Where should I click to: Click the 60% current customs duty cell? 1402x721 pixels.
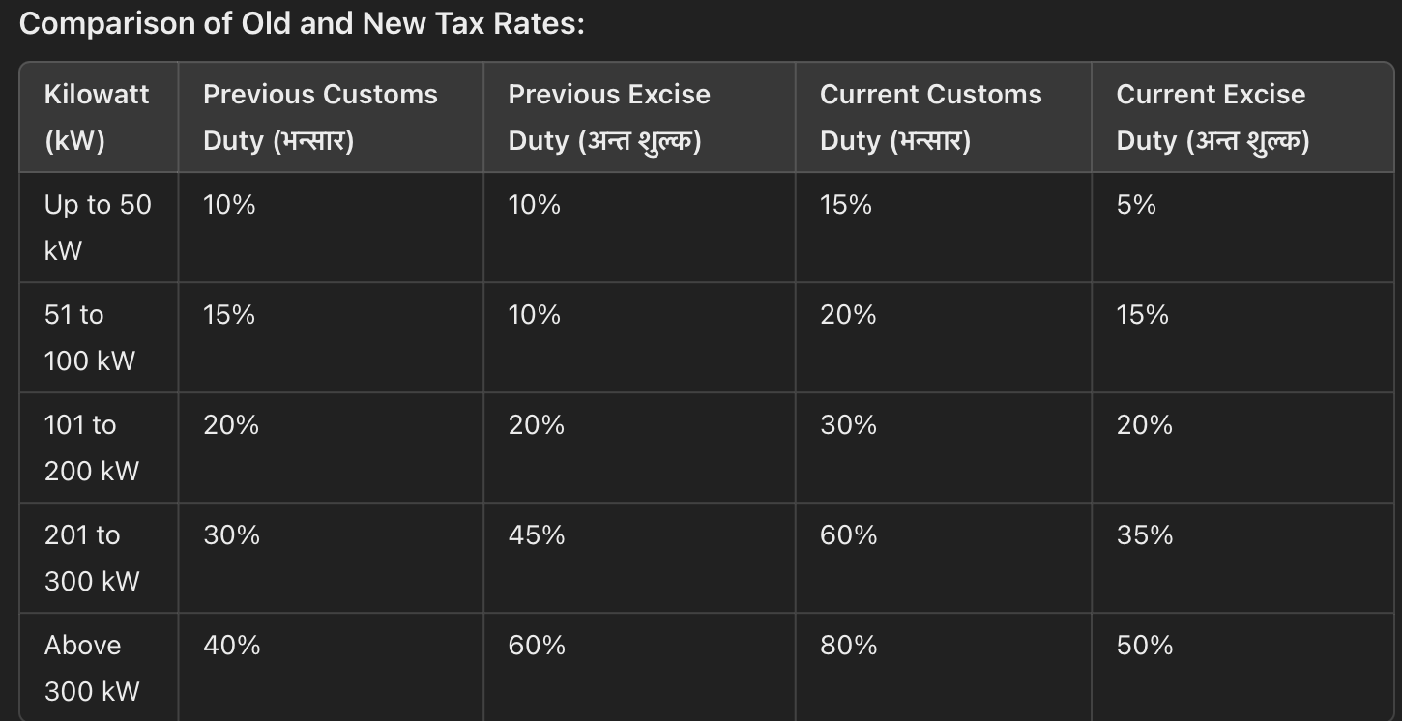849,535
